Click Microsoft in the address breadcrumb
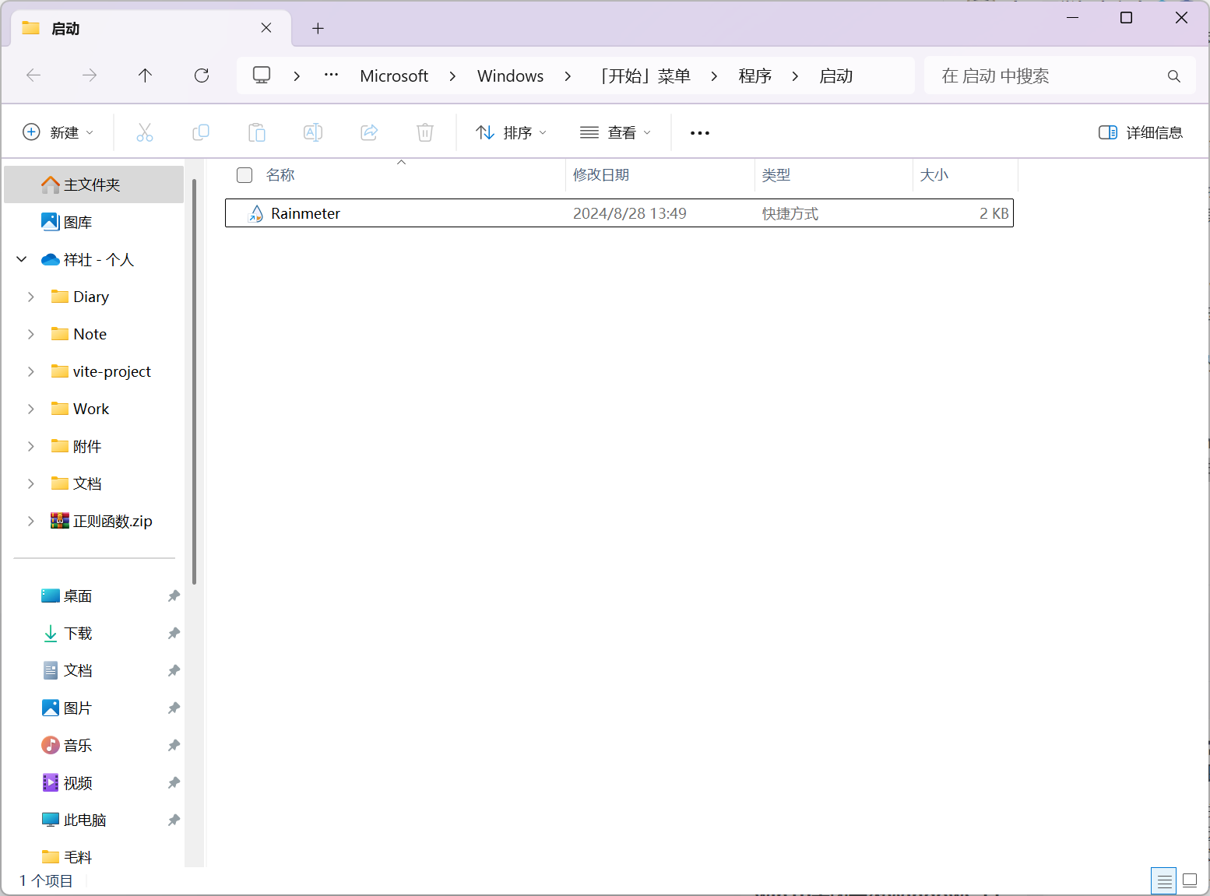 coord(394,76)
